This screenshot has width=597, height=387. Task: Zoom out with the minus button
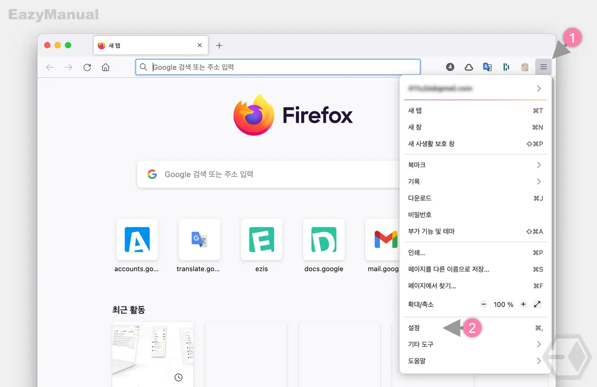point(484,304)
